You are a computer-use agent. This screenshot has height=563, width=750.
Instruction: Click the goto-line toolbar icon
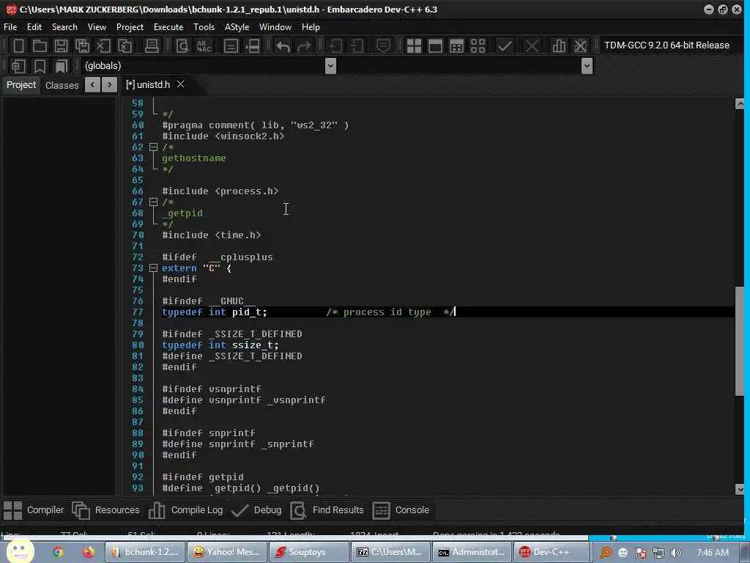(x=231, y=46)
